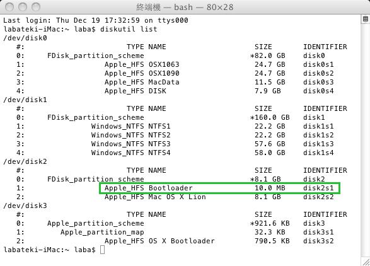Click the Apple_partition_map entry
This screenshot has height=266, width=370.
click(x=102, y=232)
